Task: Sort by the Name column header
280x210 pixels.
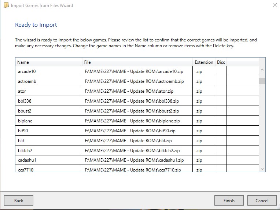Action: [x=49, y=62]
